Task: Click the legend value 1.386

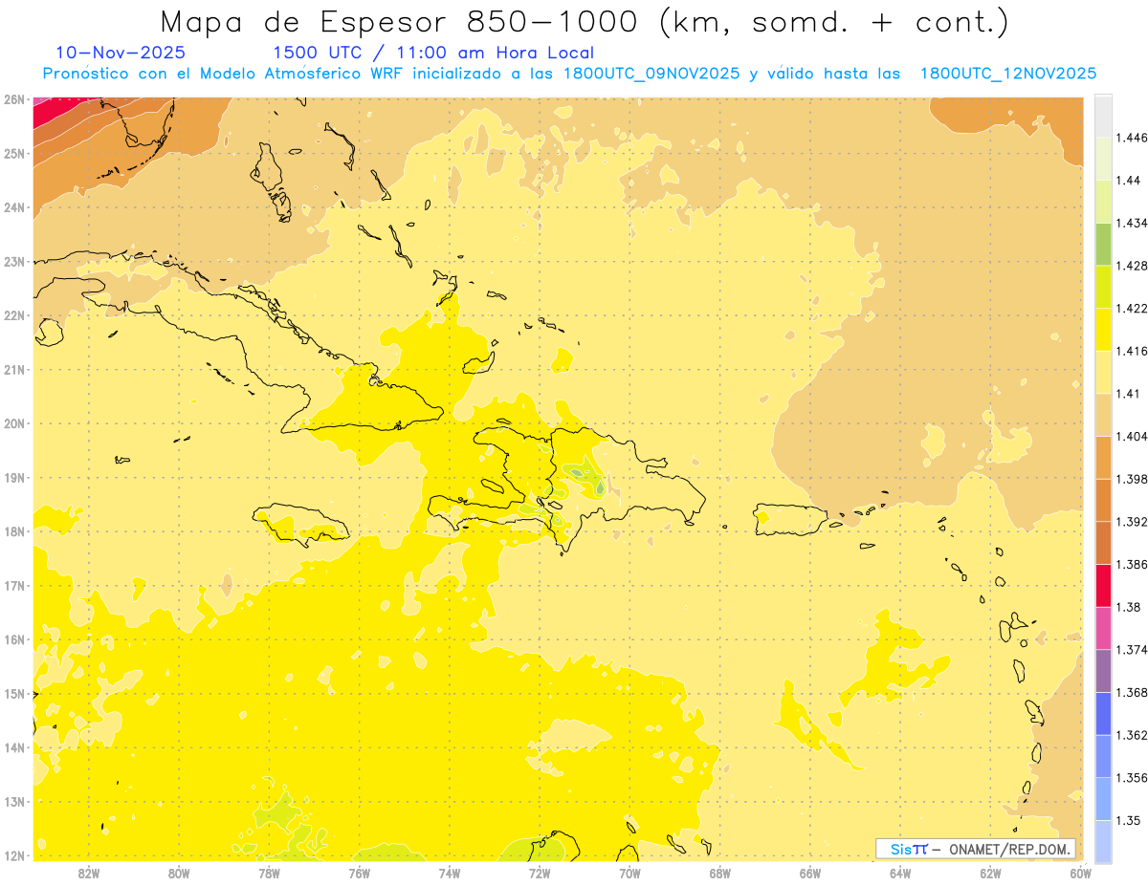Action: 1132,564
